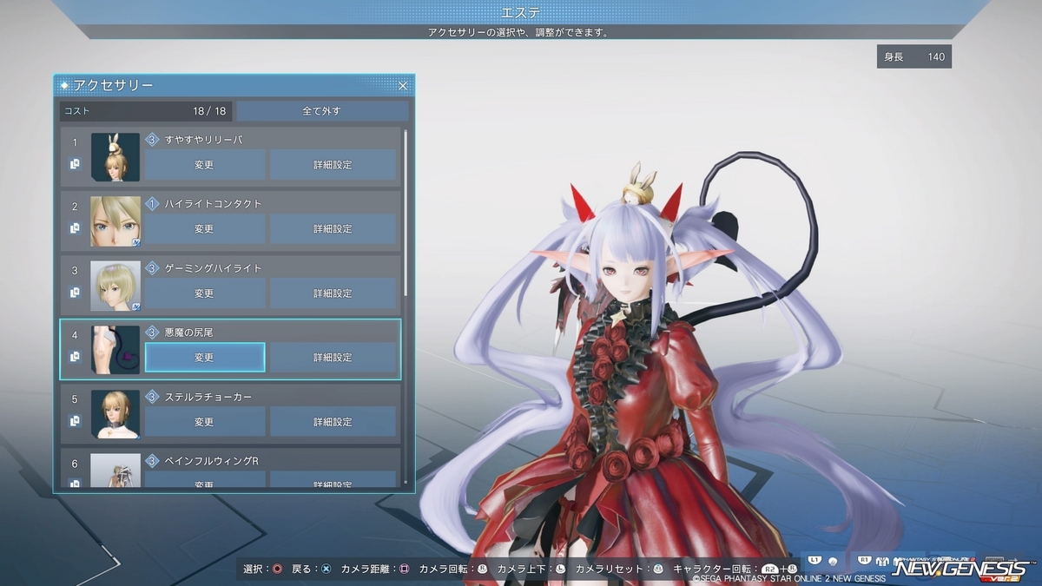
Task: Click the コスト 18 / 18 cost field
Action: tap(146, 111)
